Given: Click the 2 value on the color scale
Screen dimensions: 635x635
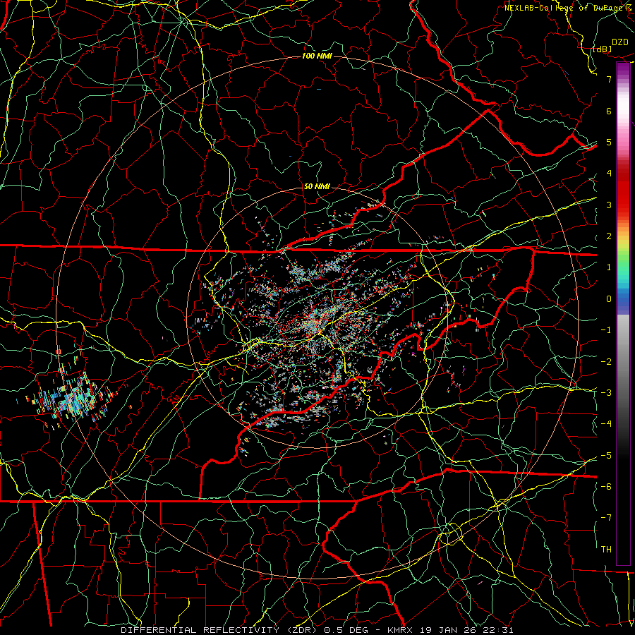Looking at the screenshot, I should click(x=609, y=236).
